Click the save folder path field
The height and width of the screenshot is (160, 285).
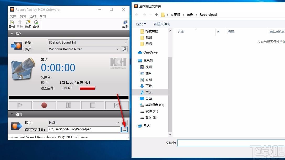pyautogui.click(x=84, y=129)
